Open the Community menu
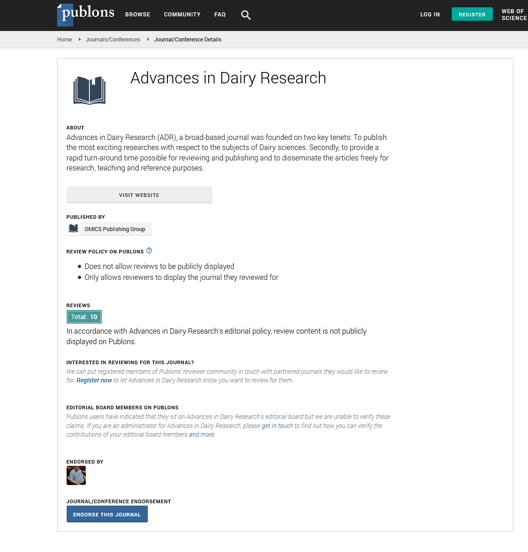Screen dimensions: 528x552 pyautogui.click(x=182, y=15)
